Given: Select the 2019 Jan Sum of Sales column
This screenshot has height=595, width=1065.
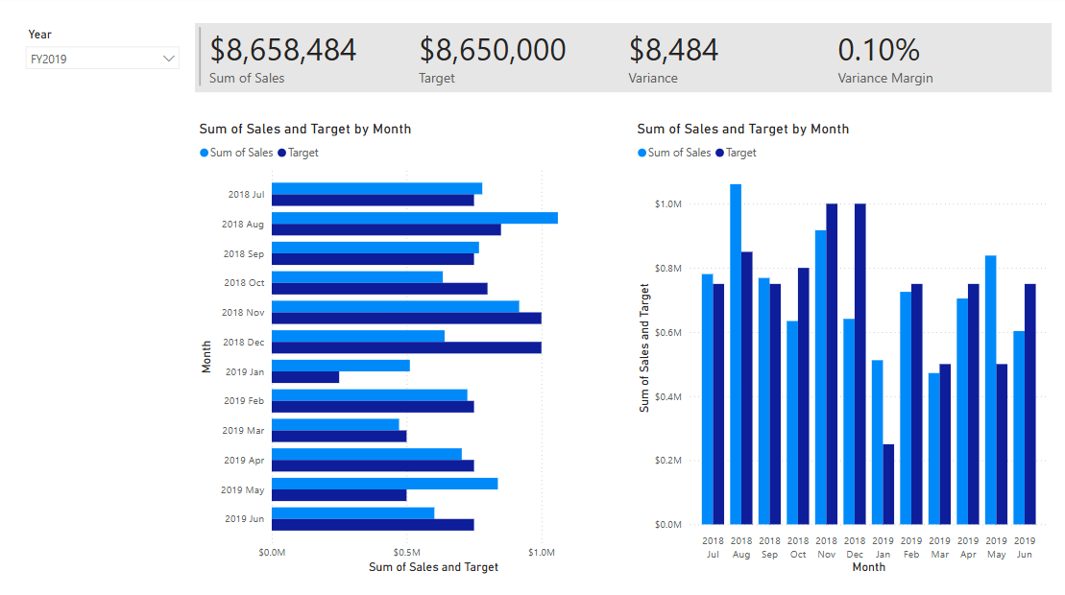Looking at the screenshot, I should 878,442.
